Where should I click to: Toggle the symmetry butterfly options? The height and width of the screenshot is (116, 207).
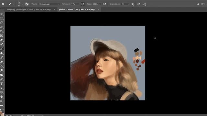click(144, 4)
